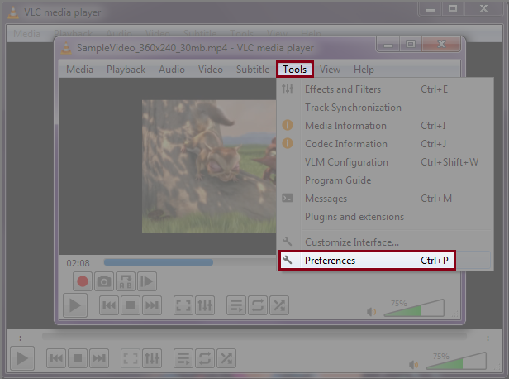Image resolution: width=509 pixels, height=379 pixels.
Task: Click Play in the background VLC window
Action: [x=22, y=358]
